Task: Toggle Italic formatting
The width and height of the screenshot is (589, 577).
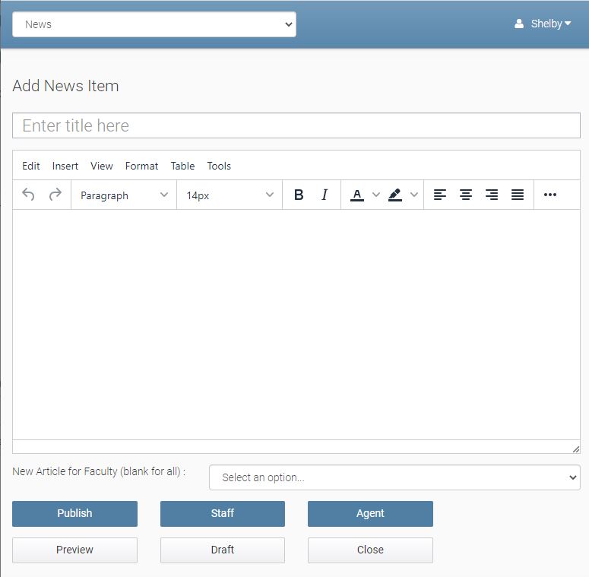Action: (x=325, y=195)
